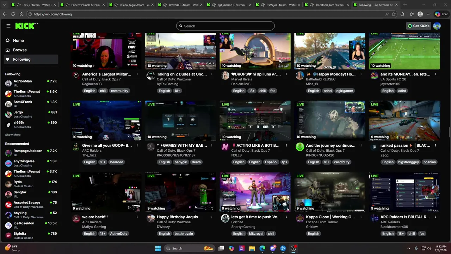Click jaycortez915 channel avatar
Image resolution: width=451 pixels, height=254 pixels.
point(374,75)
